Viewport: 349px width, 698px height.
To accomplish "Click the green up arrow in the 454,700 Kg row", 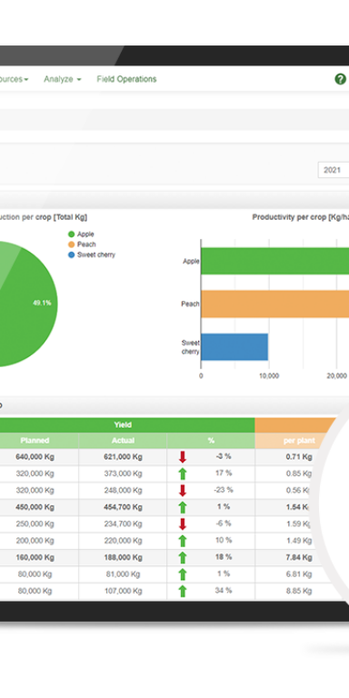I will click(x=182, y=507).
